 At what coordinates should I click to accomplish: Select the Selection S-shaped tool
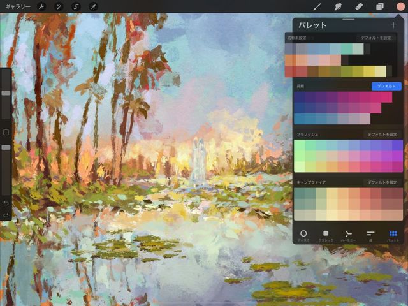pos(76,6)
